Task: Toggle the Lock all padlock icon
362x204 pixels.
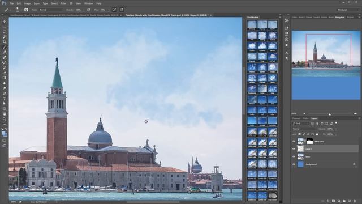Action: 317,134
